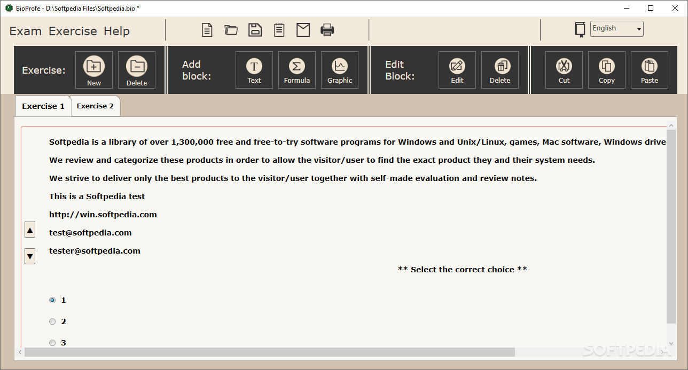This screenshot has height=370, width=688.
Task: Paste the copied block
Action: 650,70
